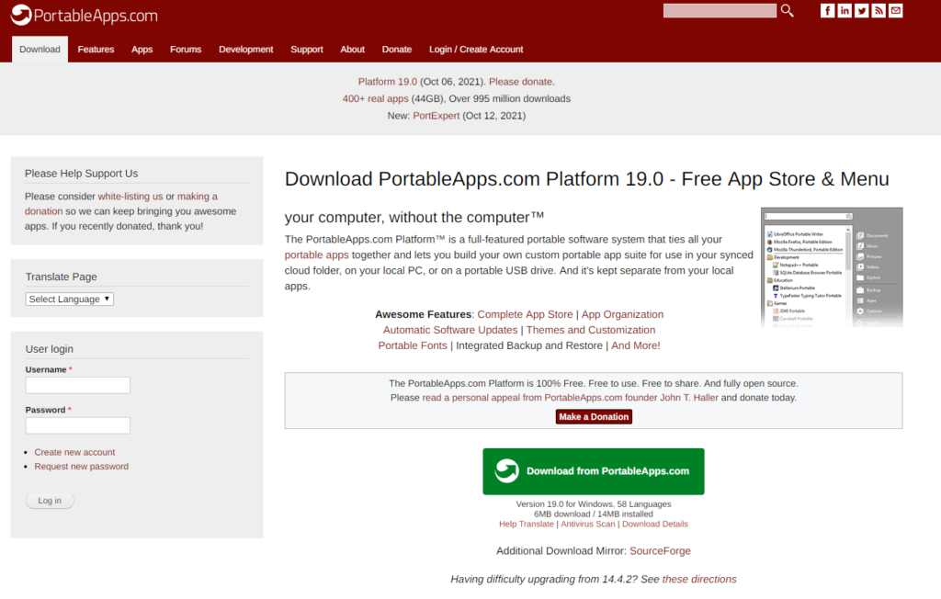Click the 'Integrated Backup and Restore' text
Image resolution: width=941 pixels, height=599 pixels.
coord(529,345)
